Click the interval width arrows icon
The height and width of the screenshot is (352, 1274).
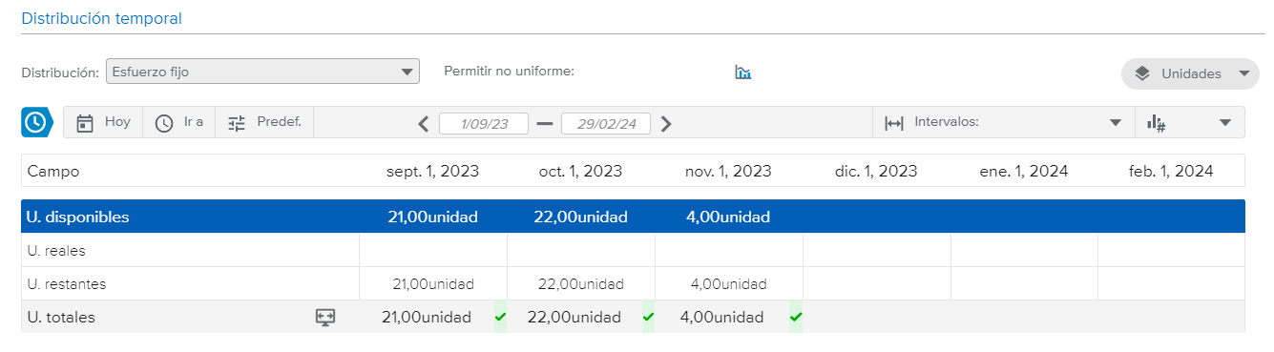pyautogui.click(x=894, y=122)
